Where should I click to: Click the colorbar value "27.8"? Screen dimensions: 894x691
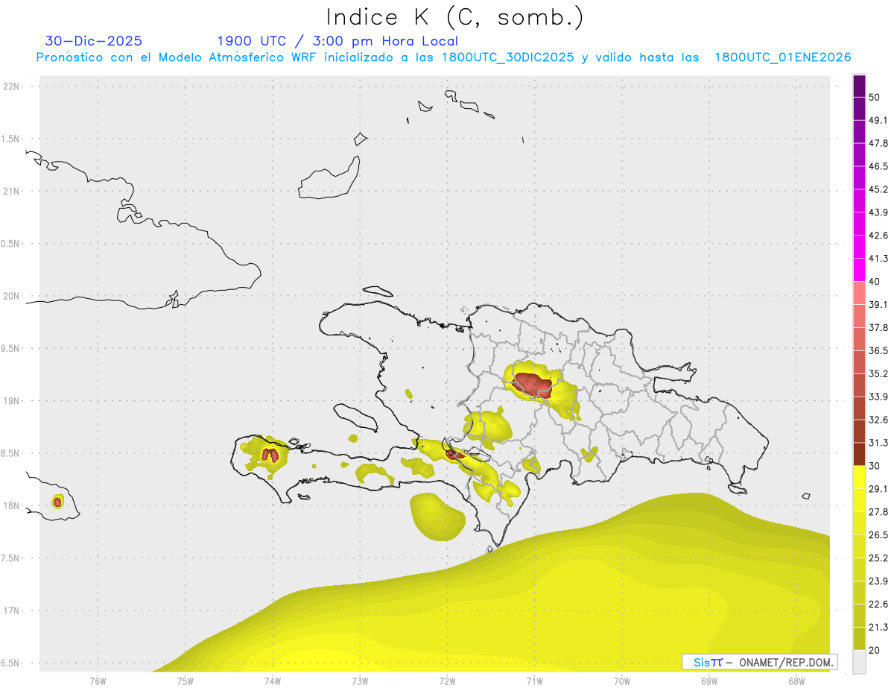click(878, 512)
